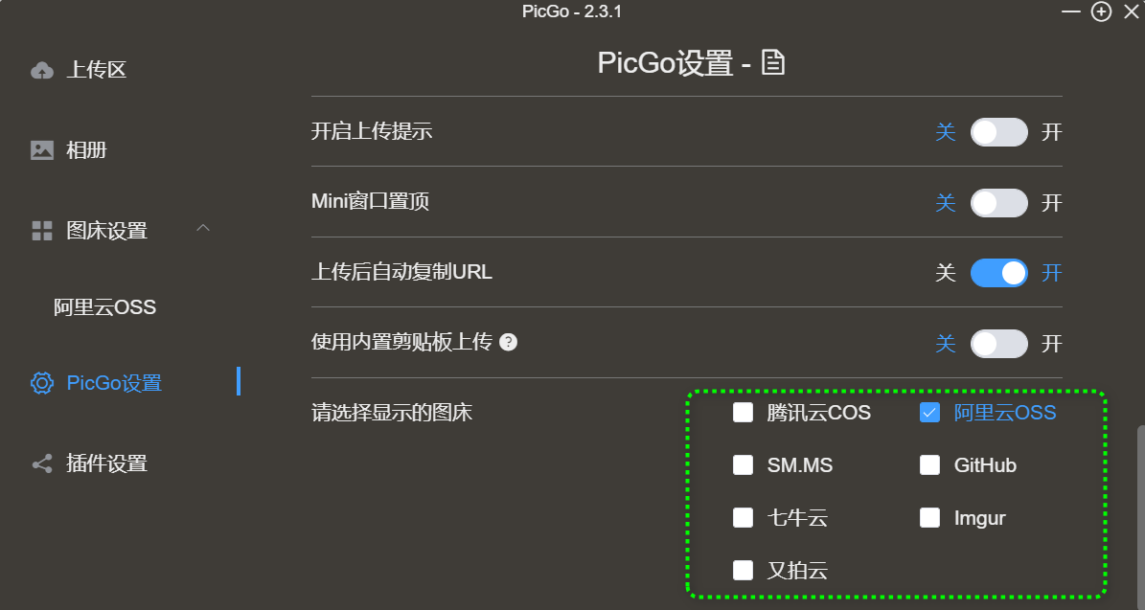Turn on Mini窗口置顶
1145x610 pixels.
click(998, 202)
